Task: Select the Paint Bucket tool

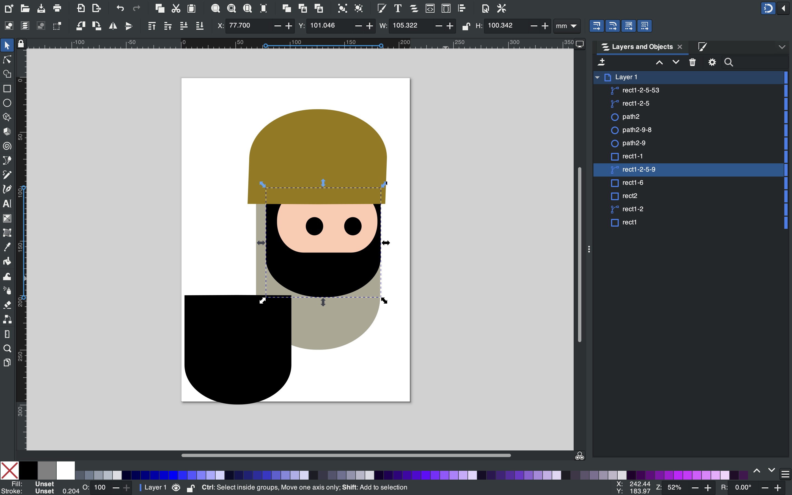Action: tap(7, 261)
